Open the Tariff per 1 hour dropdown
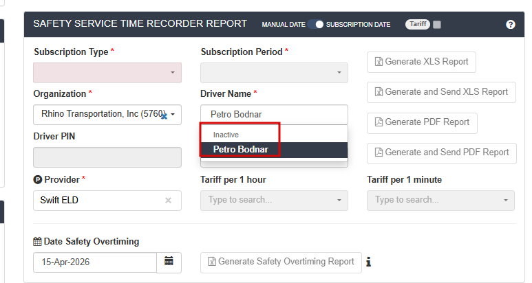Image resolution: width=532 pixels, height=283 pixels. tap(339, 201)
